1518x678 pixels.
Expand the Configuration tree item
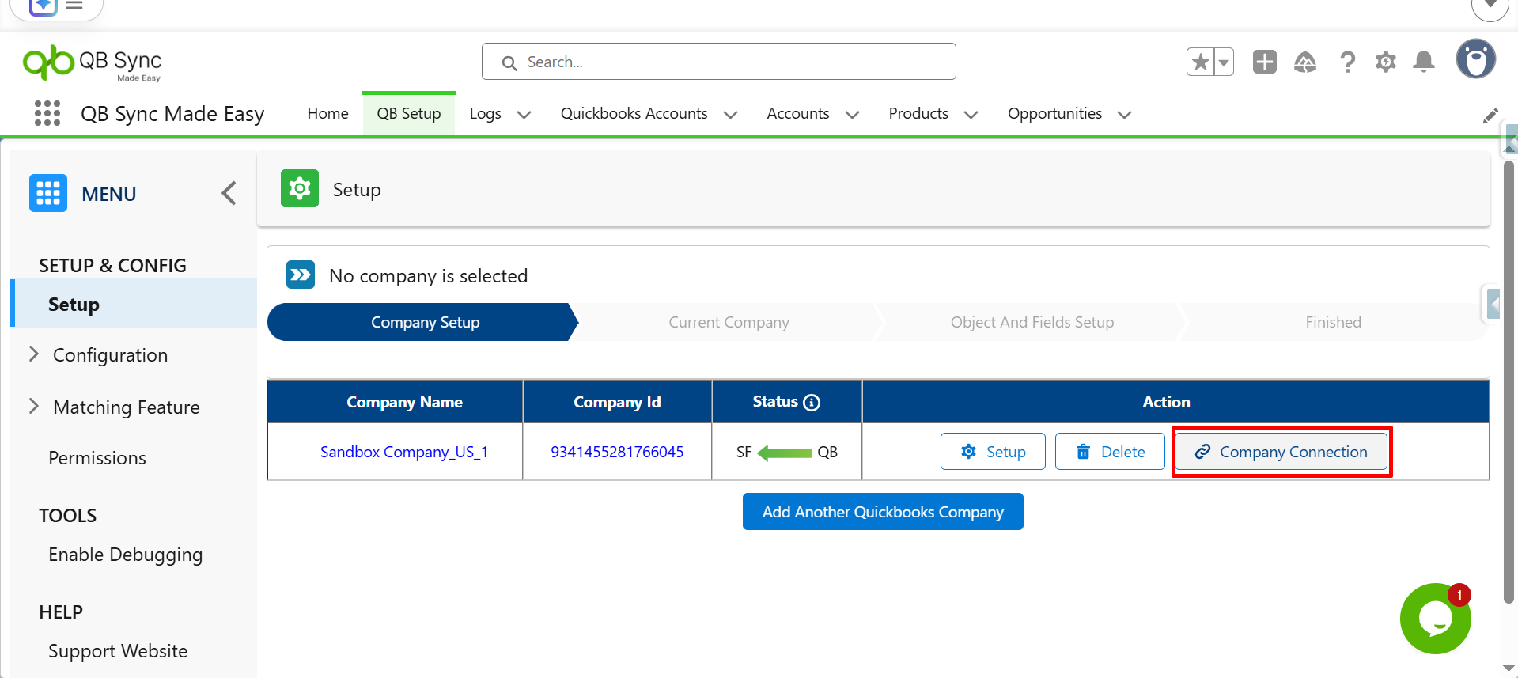point(34,354)
